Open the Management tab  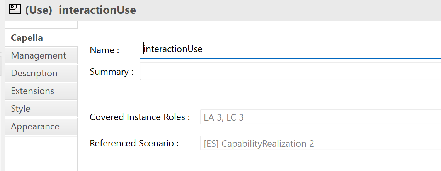point(39,55)
